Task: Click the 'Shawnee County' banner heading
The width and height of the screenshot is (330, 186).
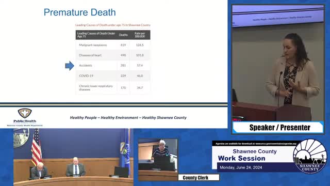Action: [255, 151]
